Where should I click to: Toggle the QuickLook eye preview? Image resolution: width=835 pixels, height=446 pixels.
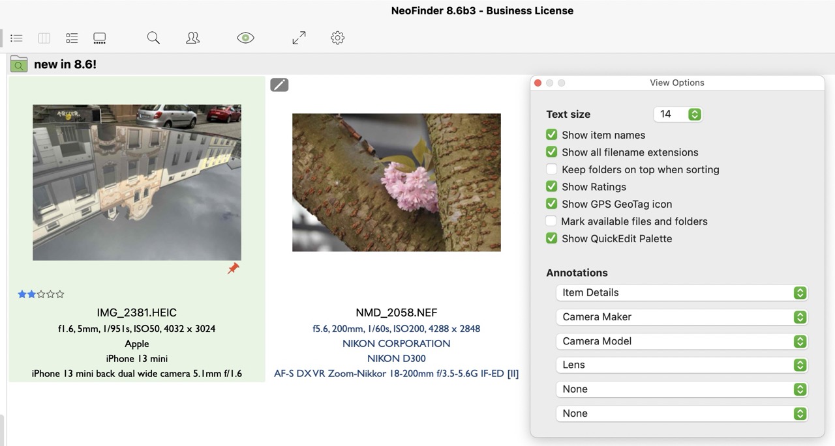pos(245,37)
